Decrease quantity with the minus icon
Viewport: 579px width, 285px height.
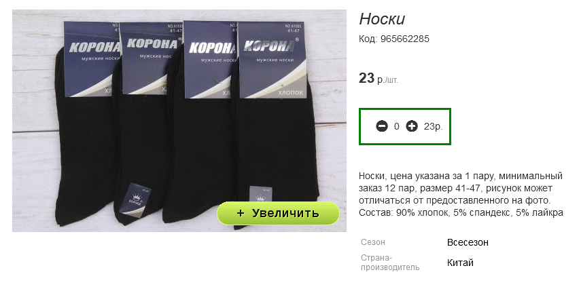coord(382,126)
